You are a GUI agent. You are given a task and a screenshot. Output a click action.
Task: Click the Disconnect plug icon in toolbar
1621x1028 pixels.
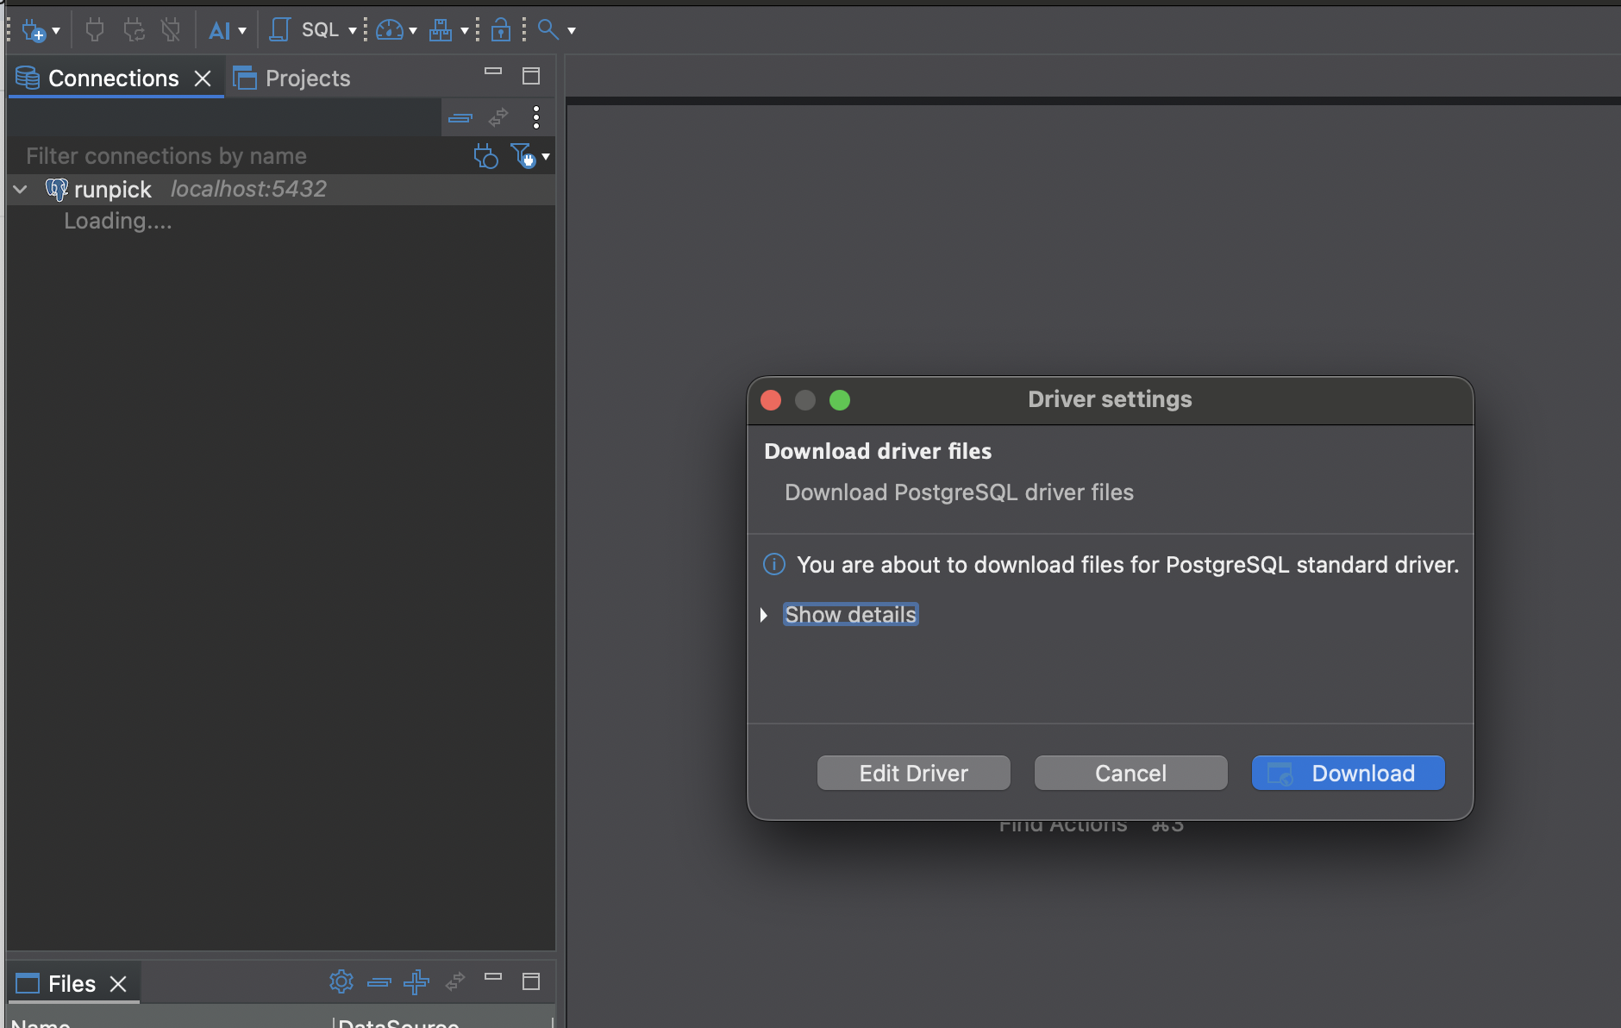171,30
